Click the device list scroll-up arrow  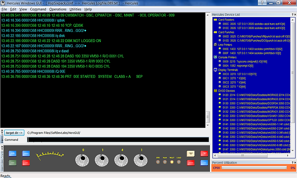coord(293,20)
